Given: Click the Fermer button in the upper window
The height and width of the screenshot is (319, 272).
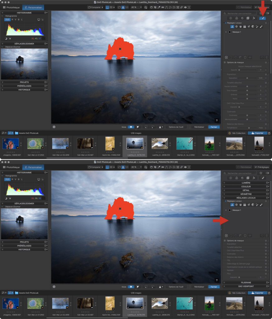Looking at the screenshot, I should [213, 127].
